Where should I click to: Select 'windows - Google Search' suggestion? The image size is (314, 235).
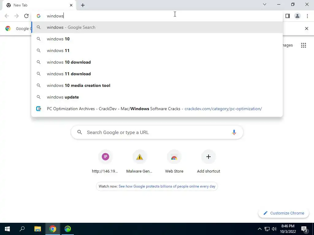[157, 27]
